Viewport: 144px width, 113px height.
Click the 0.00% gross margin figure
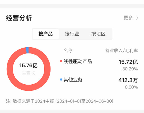[x=131, y=87]
